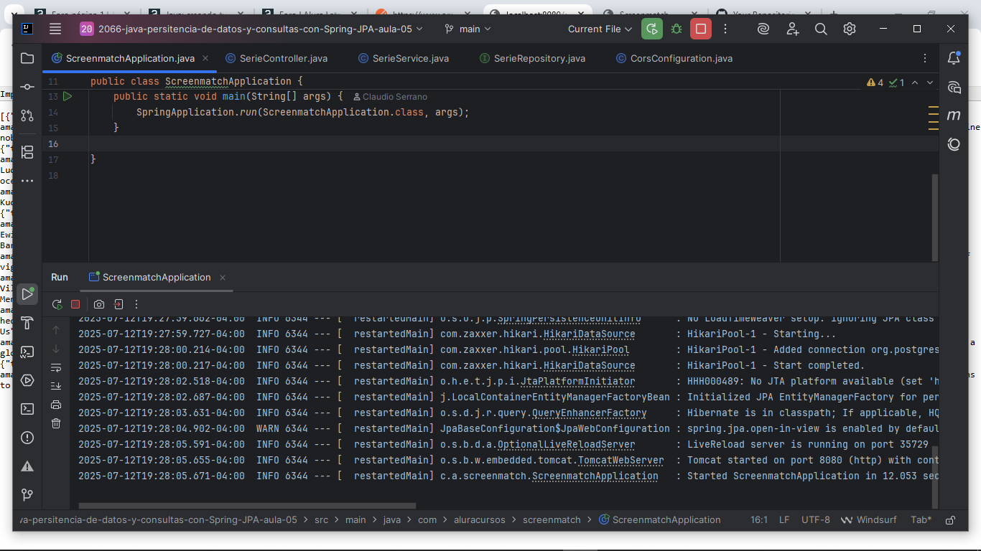The width and height of the screenshot is (981, 551).
Task: Click the 16:1 caret position indicator
Action: point(759,519)
